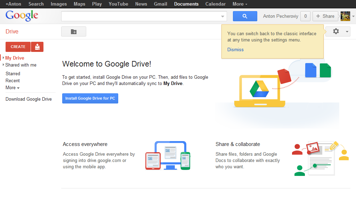The height and width of the screenshot is (209, 356).
Task: Click the upload icon button
Action: (x=37, y=47)
